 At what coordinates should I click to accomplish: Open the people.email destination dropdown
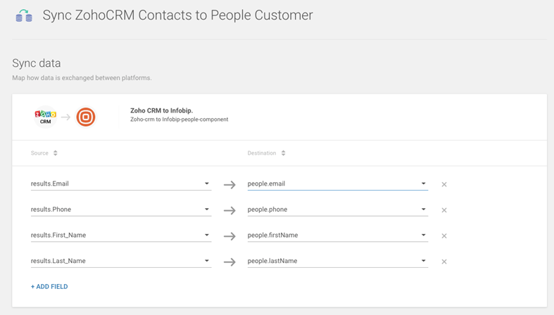coord(423,184)
